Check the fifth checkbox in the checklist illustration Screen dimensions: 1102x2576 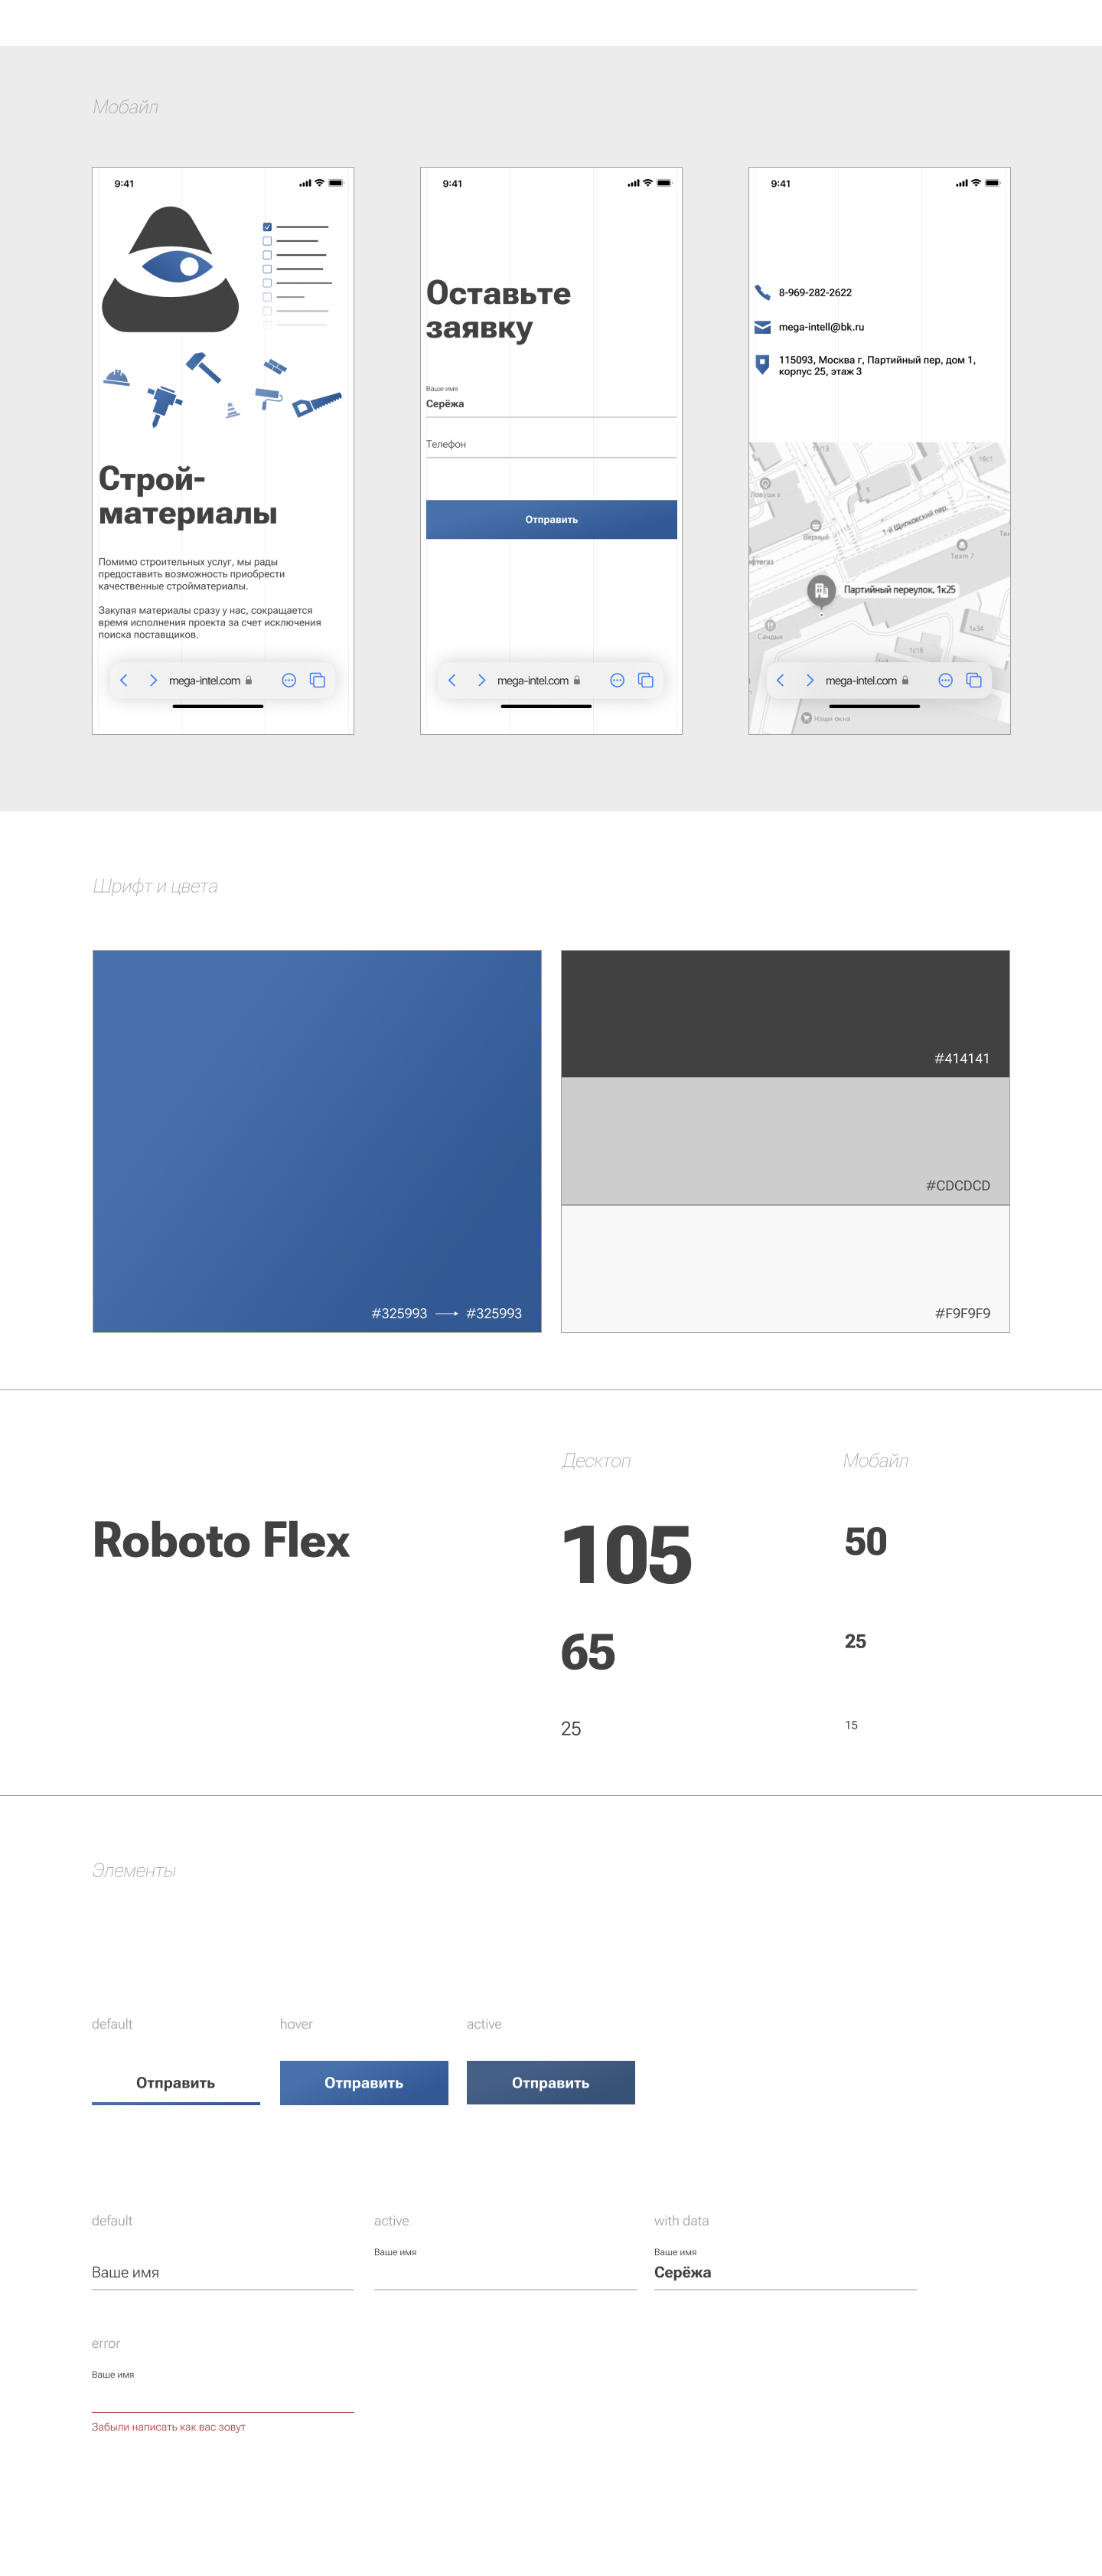pos(267,283)
